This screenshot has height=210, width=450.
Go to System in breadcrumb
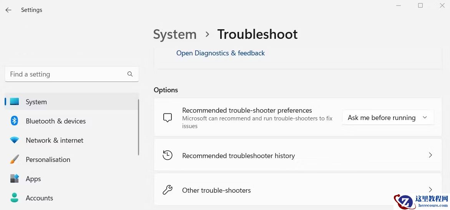[x=175, y=34]
